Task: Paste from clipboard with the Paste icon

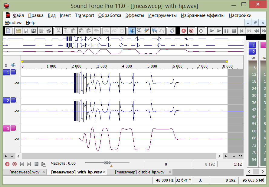Action: (74, 31)
